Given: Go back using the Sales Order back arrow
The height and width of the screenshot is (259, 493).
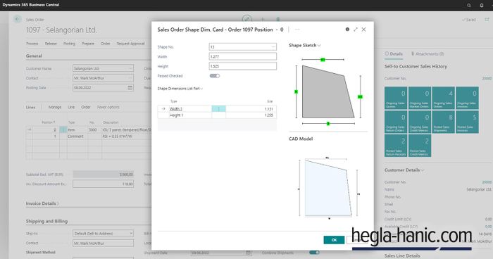Looking at the screenshot, I should [x=17, y=19].
